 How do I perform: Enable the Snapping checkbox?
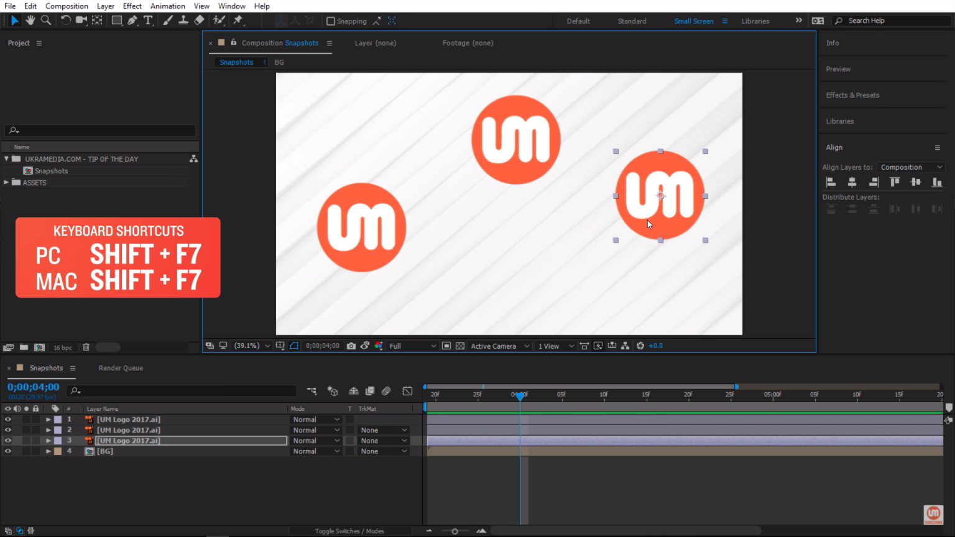(x=331, y=21)
